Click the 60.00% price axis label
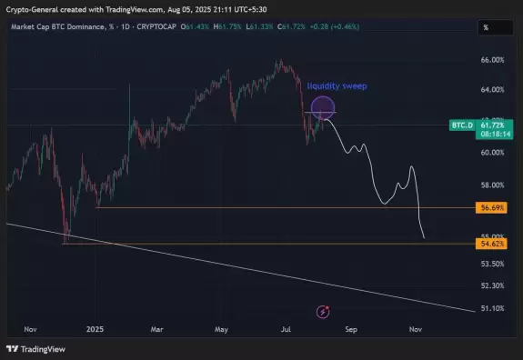 point(492,153)
